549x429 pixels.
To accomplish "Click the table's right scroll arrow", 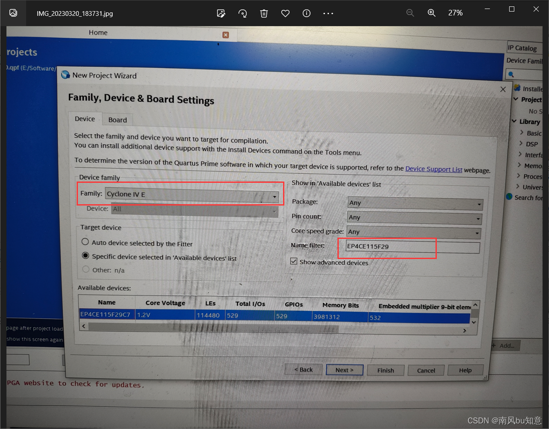I will 465,331.
